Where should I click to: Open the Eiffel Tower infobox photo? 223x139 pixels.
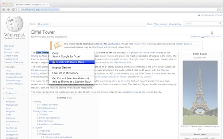click(200, 93)
